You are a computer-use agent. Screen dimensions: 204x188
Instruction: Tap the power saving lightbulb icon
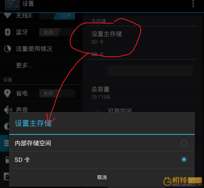click(x=7, y=93)
